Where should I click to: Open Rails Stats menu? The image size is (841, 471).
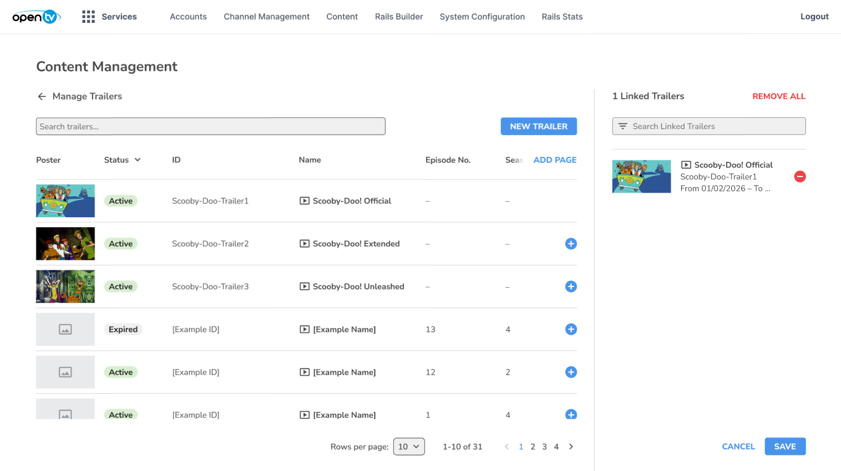click(563, 17)
